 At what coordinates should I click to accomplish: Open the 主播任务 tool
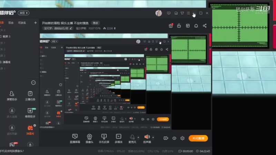coord(30,96)
